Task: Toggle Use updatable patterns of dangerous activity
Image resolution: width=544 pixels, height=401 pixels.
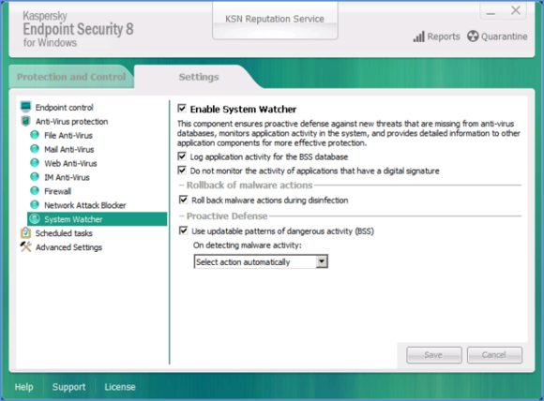Action: pyautogui.click(x=183, y=230)
